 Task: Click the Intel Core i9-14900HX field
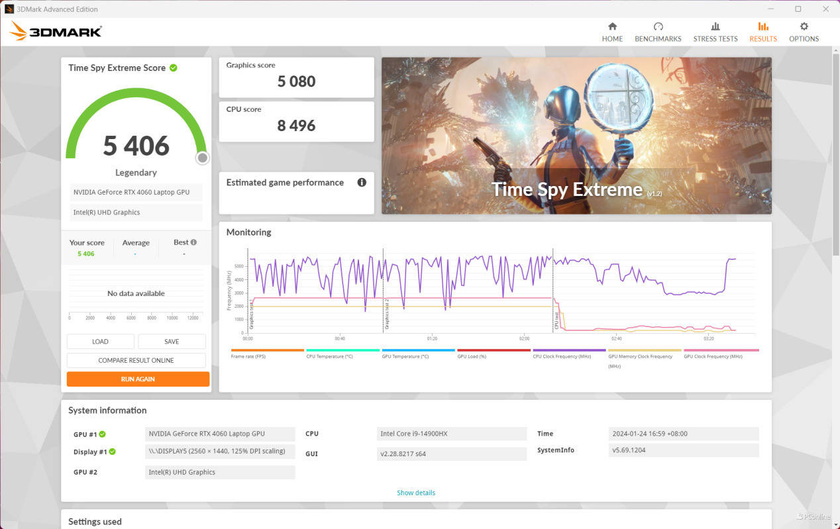452,434
